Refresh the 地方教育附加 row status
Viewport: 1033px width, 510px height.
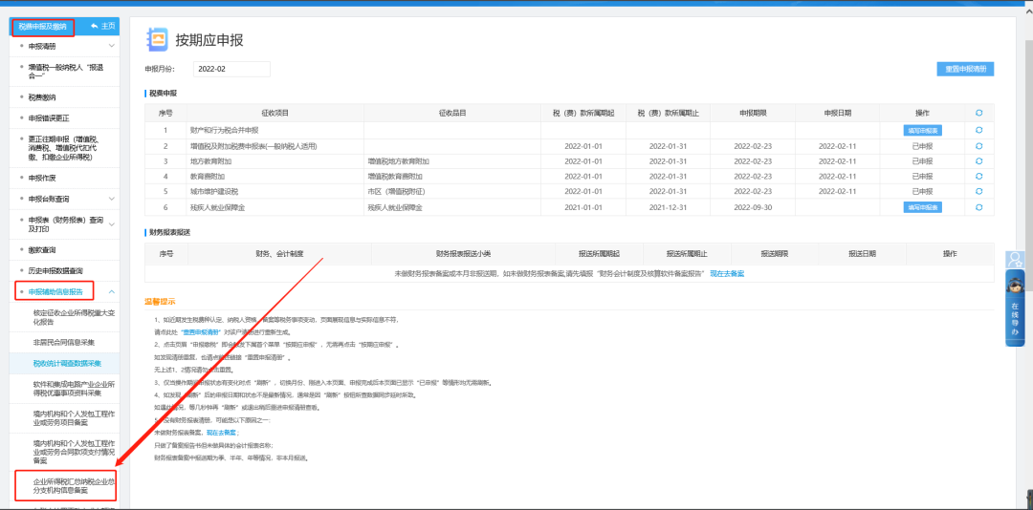tap(978, 161)
